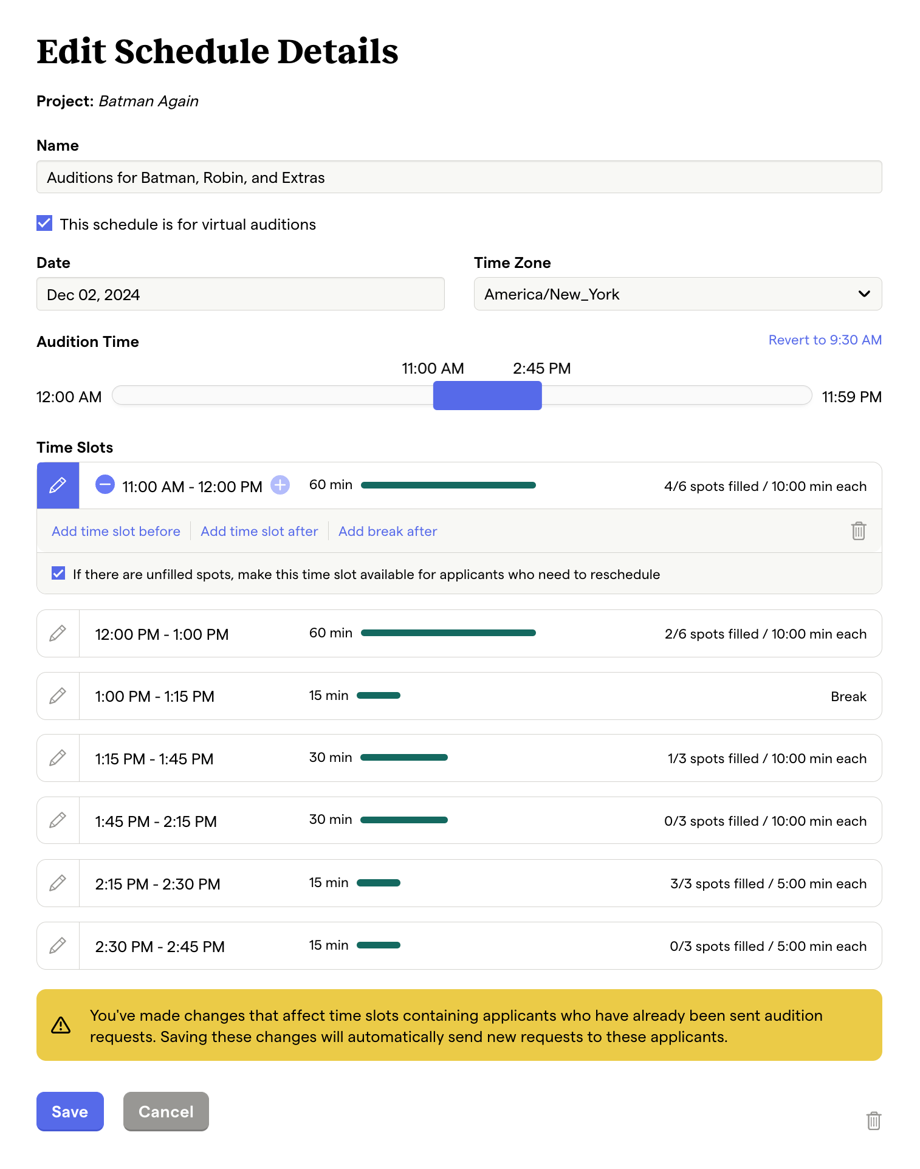Click pencil icon for 1:15 PM - 1:45 PM slot
This screenshot has width=920, height=1169.
58,758
